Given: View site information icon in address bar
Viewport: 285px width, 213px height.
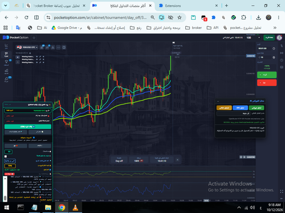Looking at the screenshot, I should click(x=48, y=18).
